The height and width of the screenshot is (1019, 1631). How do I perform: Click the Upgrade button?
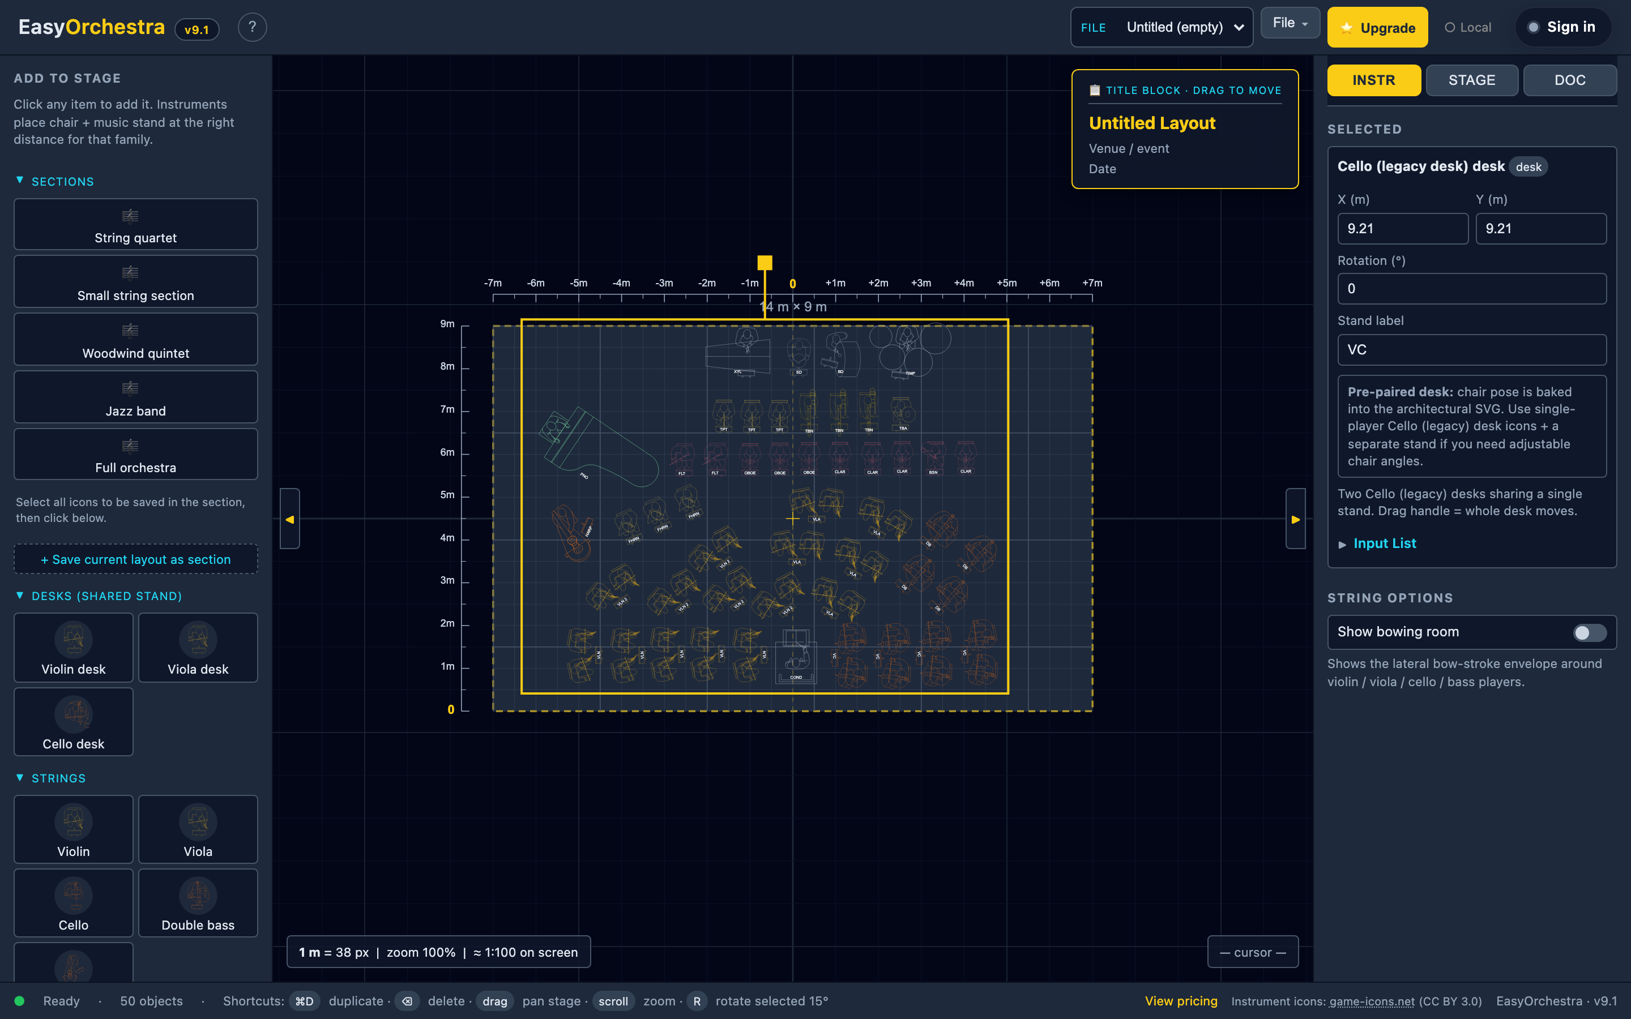pos(1378,28)
